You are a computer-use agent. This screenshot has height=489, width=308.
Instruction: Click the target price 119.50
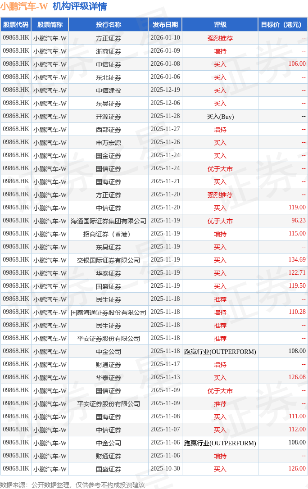[297, 285]
